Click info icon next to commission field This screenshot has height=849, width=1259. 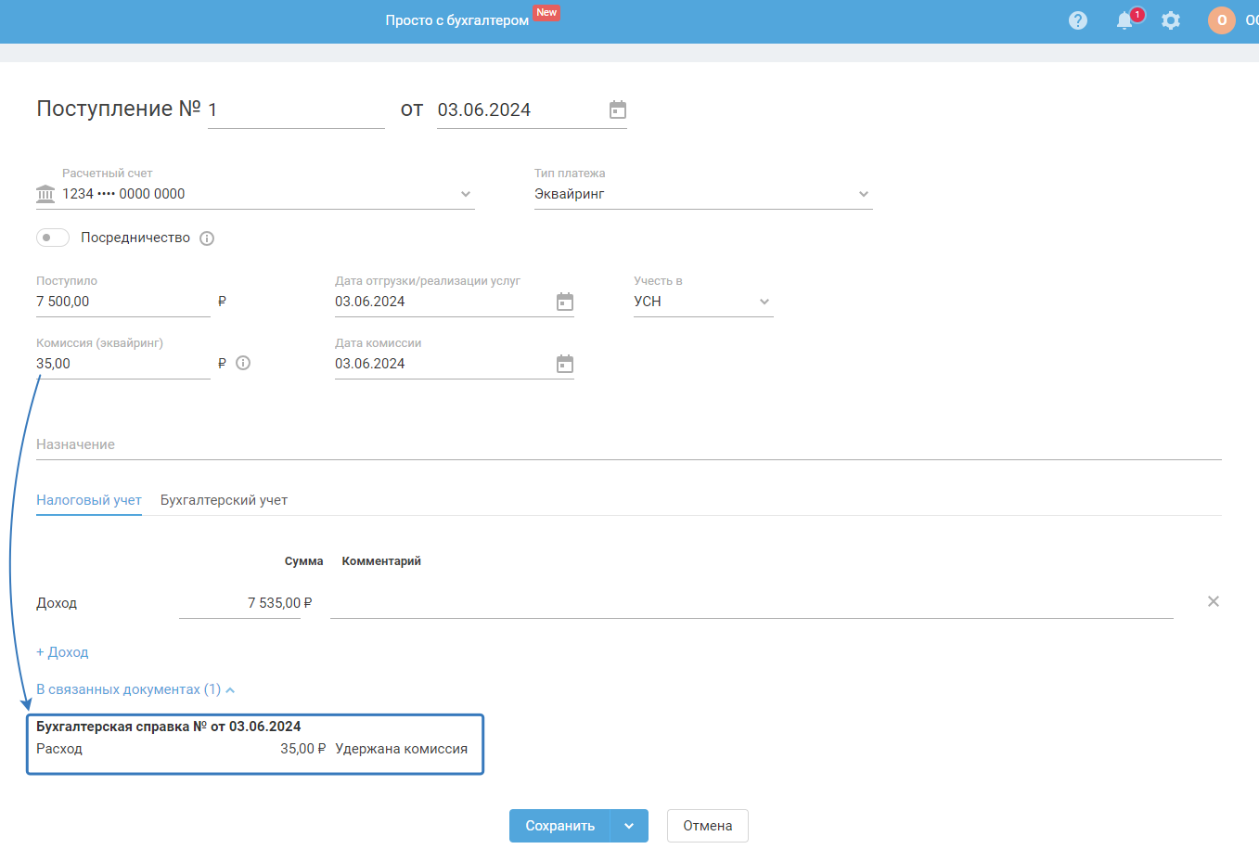coord(243,364)
